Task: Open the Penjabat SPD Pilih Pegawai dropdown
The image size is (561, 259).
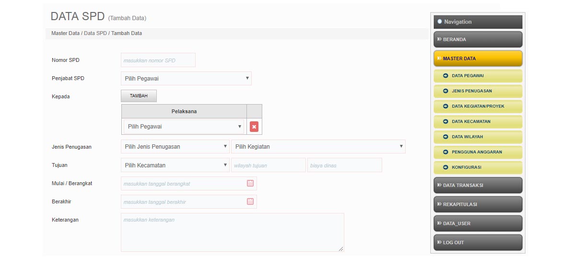Action: click(186, 78)
